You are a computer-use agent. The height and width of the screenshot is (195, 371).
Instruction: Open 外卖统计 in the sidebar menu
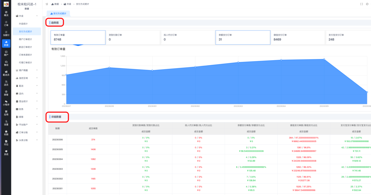point(23,24)
